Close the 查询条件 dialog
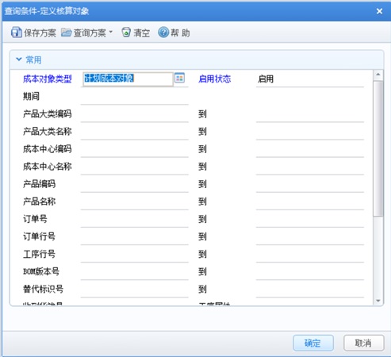The height and width of the screenshot is (357, 391). pos(379,11)
